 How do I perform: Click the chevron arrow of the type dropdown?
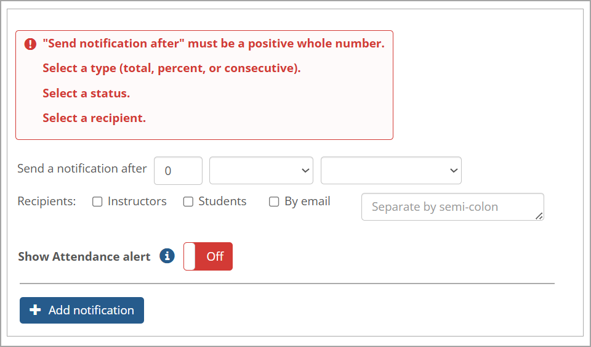pos(305,171)
